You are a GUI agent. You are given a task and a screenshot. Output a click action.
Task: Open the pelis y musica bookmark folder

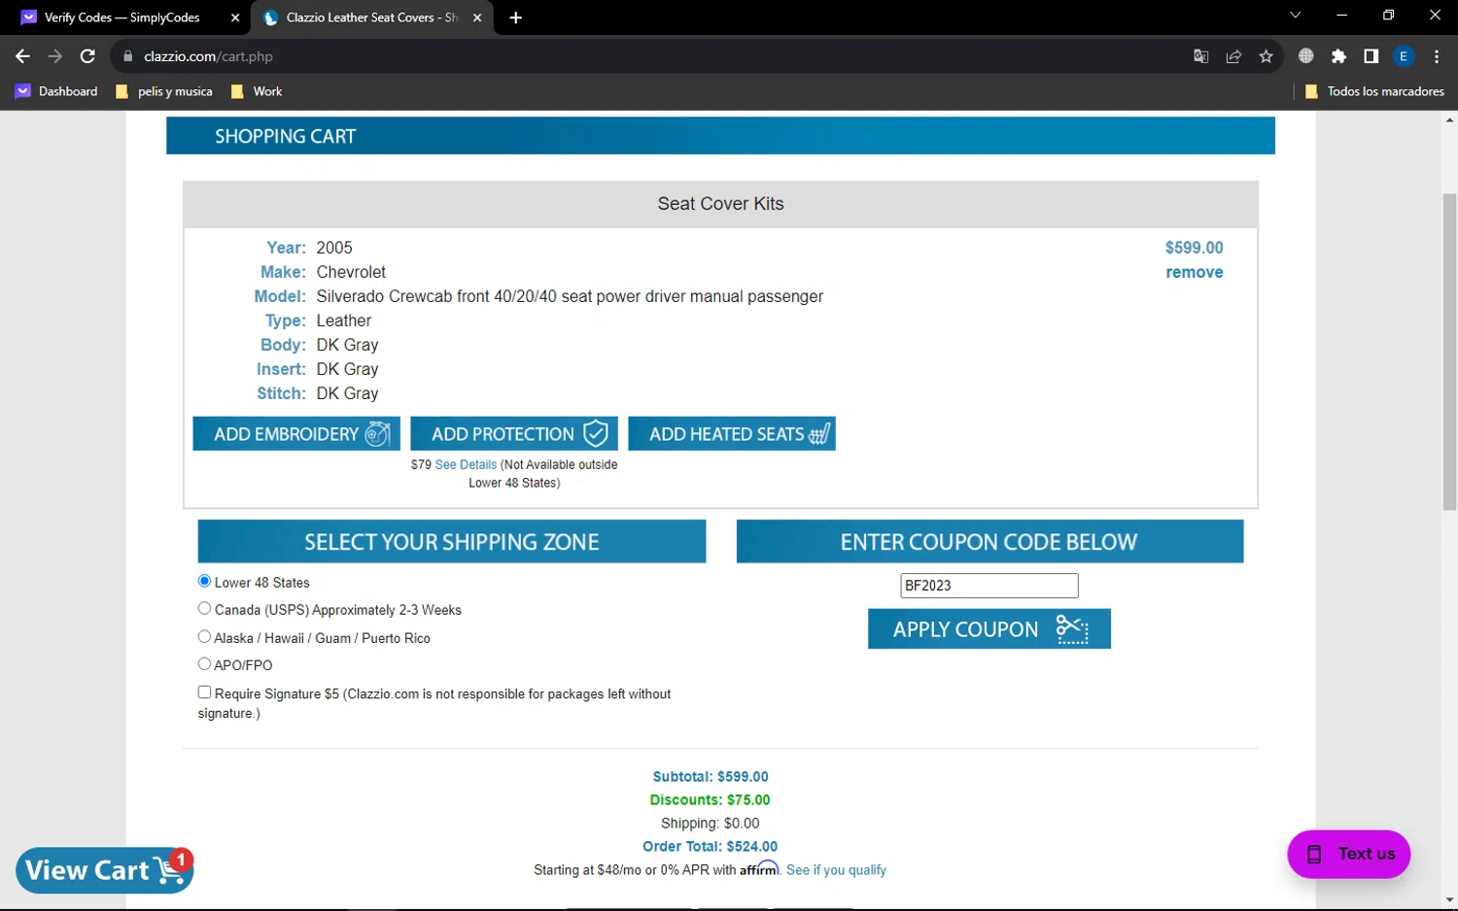[x=164, y=91]
